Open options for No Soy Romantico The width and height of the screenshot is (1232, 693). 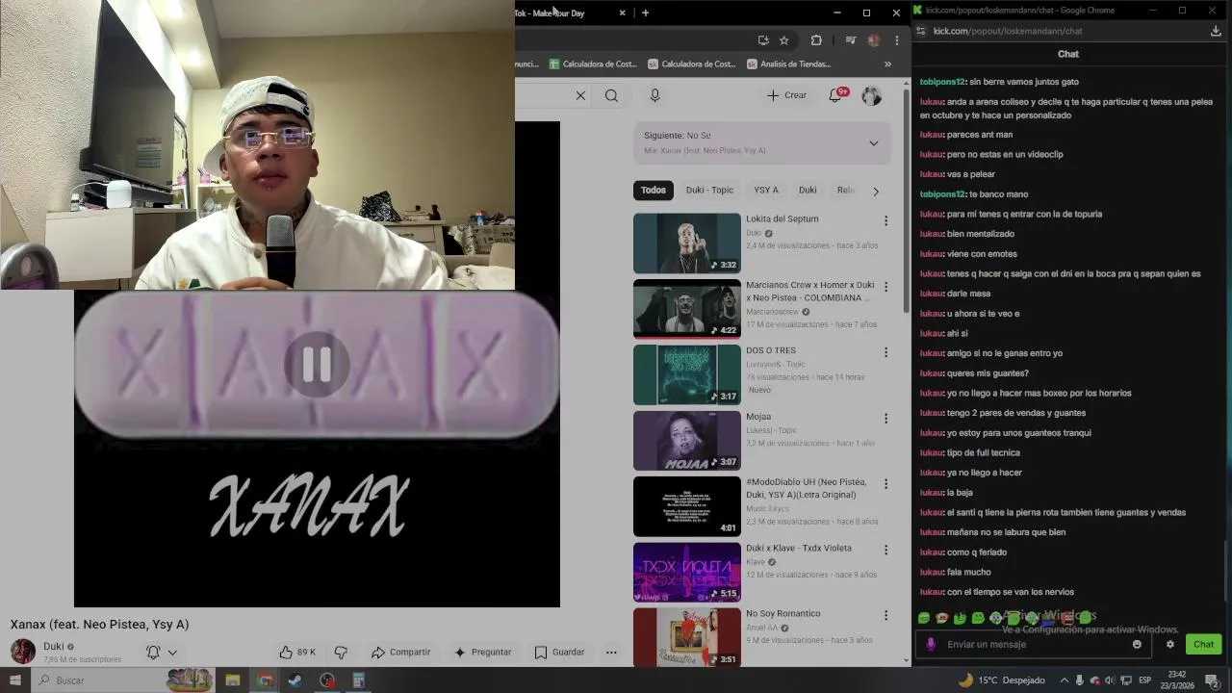[x=885, y=615]
